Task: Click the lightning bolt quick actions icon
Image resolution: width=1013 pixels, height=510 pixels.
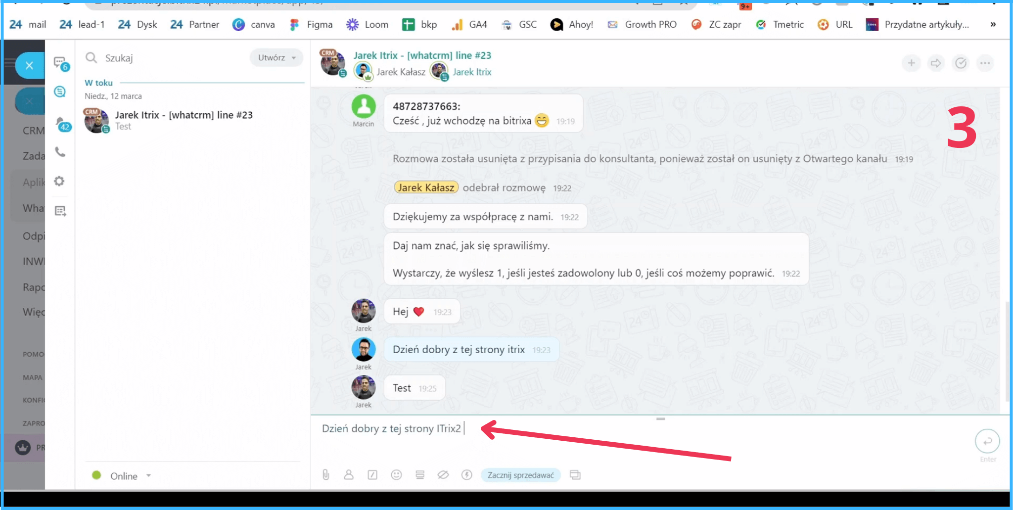Action: 466,475
